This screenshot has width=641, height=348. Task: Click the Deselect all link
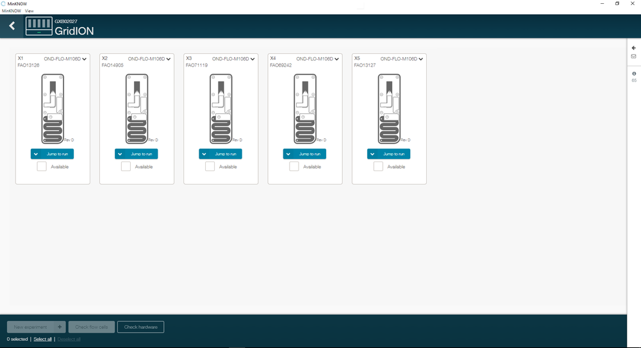click(69, 339)
